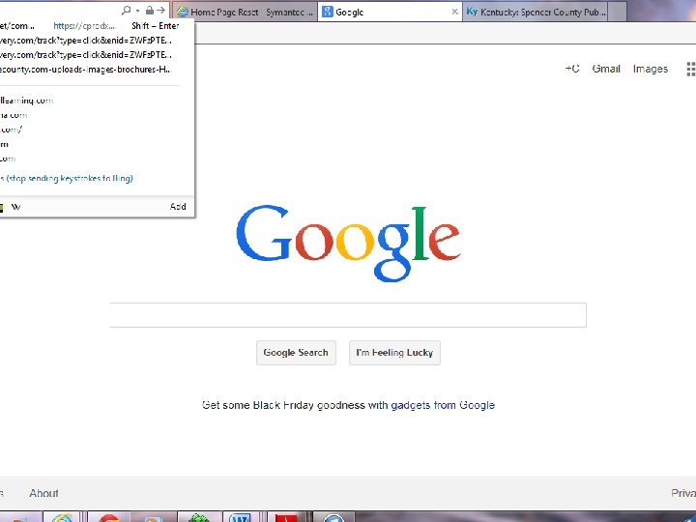Click the I'm Feeling Lucky button

coord(394,353)
